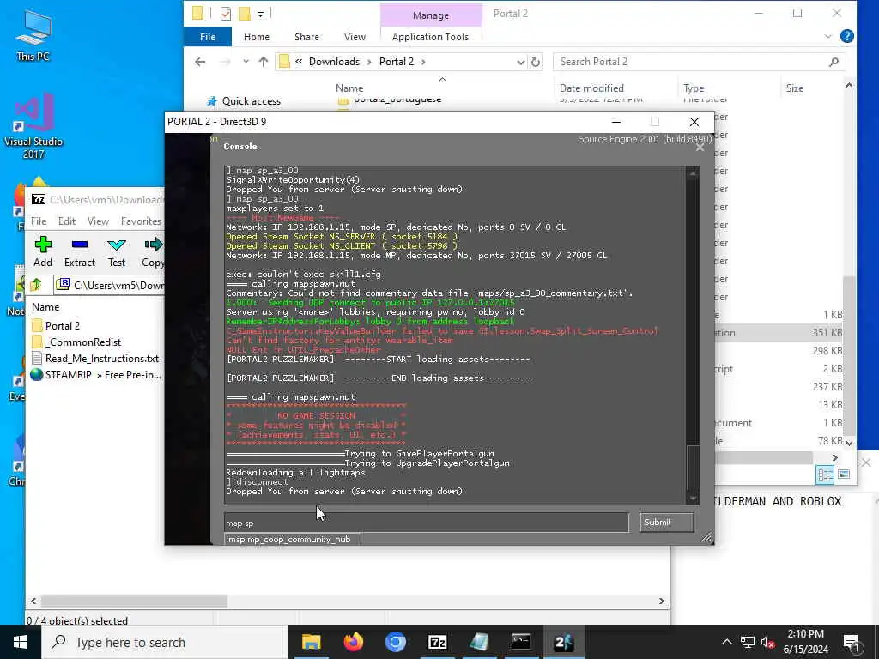The height and width of the screenshot is (659, 879).
Task: Click the console Submit button
Action: (666, 523)
